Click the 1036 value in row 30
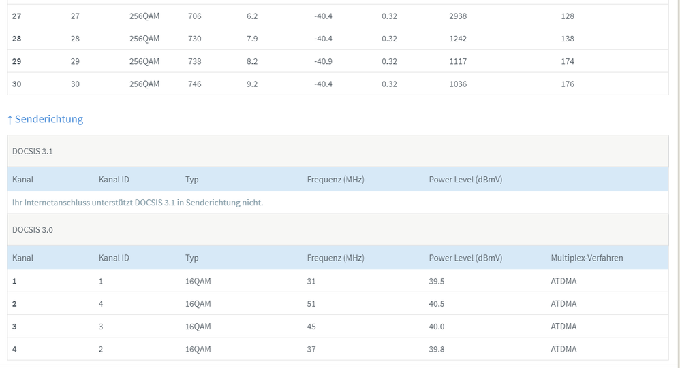Screen dimensions: 680x368 coord(458,84)
